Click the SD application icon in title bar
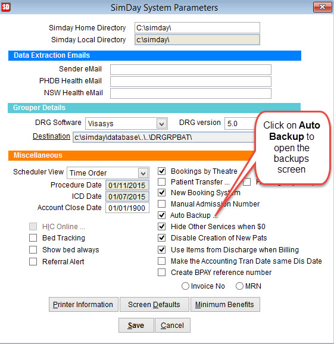The width and height of the screenshot is (334, 344). tap(6, 7)
